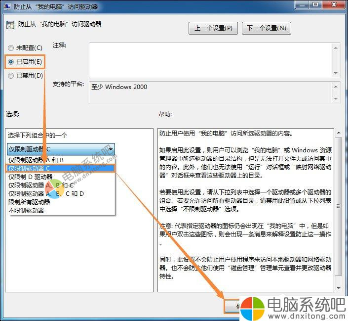Click up arrow of comment box scrollbar
348x321 pixels.
[x=336, y=48]
